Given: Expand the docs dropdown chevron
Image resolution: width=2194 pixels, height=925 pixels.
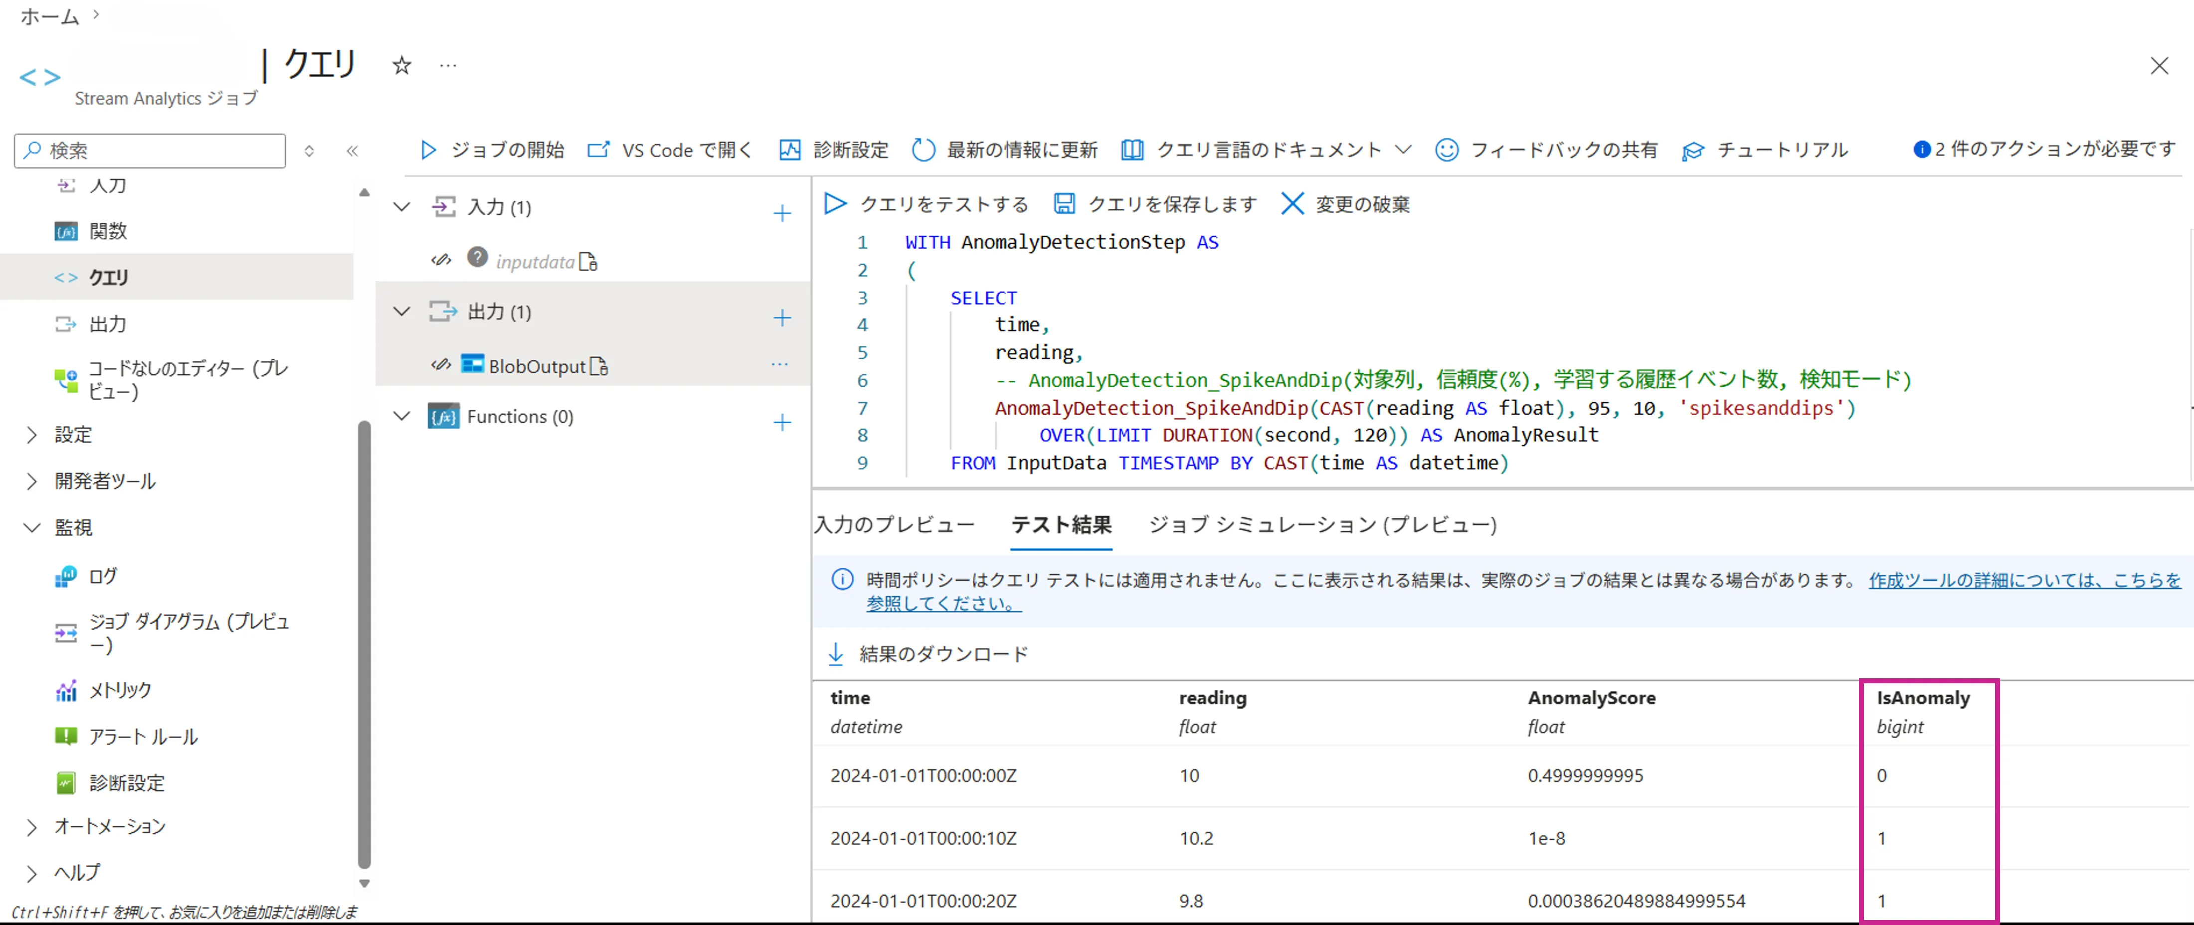Looking at the screenshot, I should coord(1403,151).
